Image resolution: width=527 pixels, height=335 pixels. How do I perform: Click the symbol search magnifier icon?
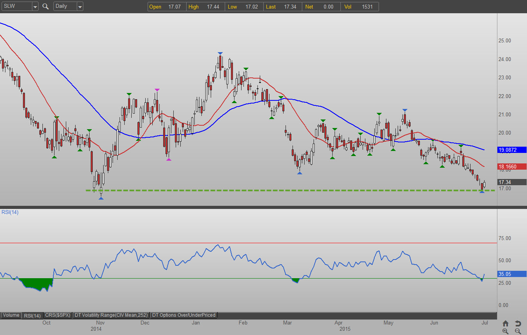click(x=46, y=7)
